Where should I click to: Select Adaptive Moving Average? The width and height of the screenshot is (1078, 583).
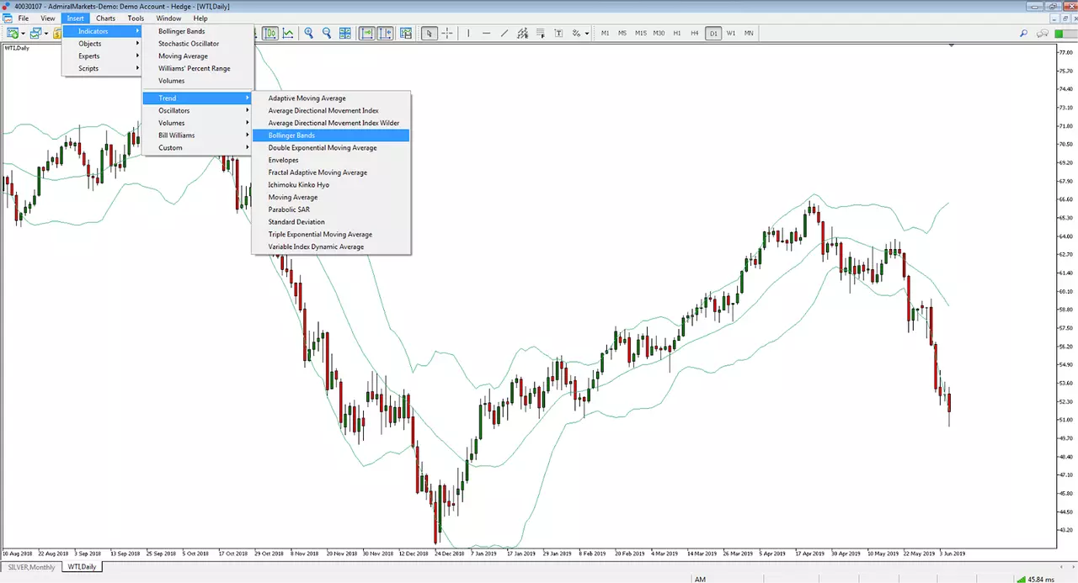click(x=331, y=98)
